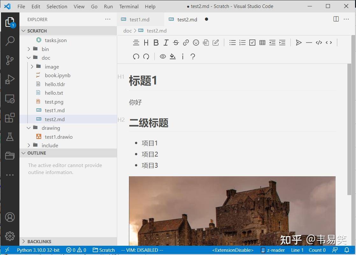Open the Run and Debug view
The height and width of the screenshot is (255, 356).
tap(10, 79)
